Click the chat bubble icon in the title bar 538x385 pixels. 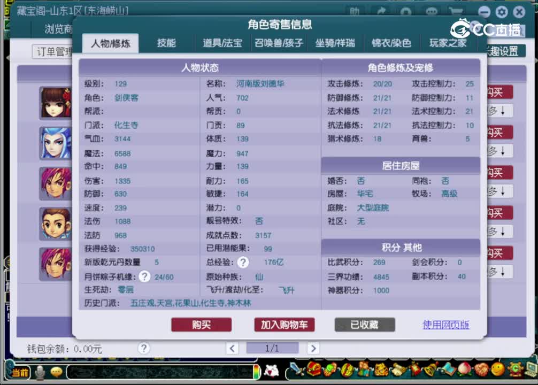[x=432, y=12]
